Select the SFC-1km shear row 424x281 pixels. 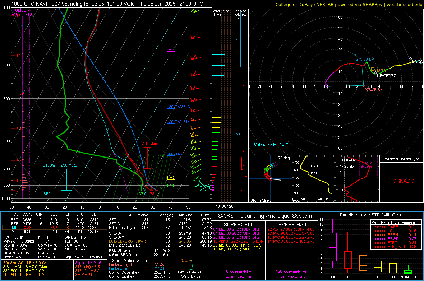(x=160, y=220)
